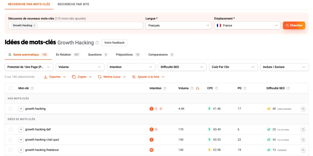Click the Cette semaine update label
Viewport: 313px width, 156px height.
tap(284, 109)
